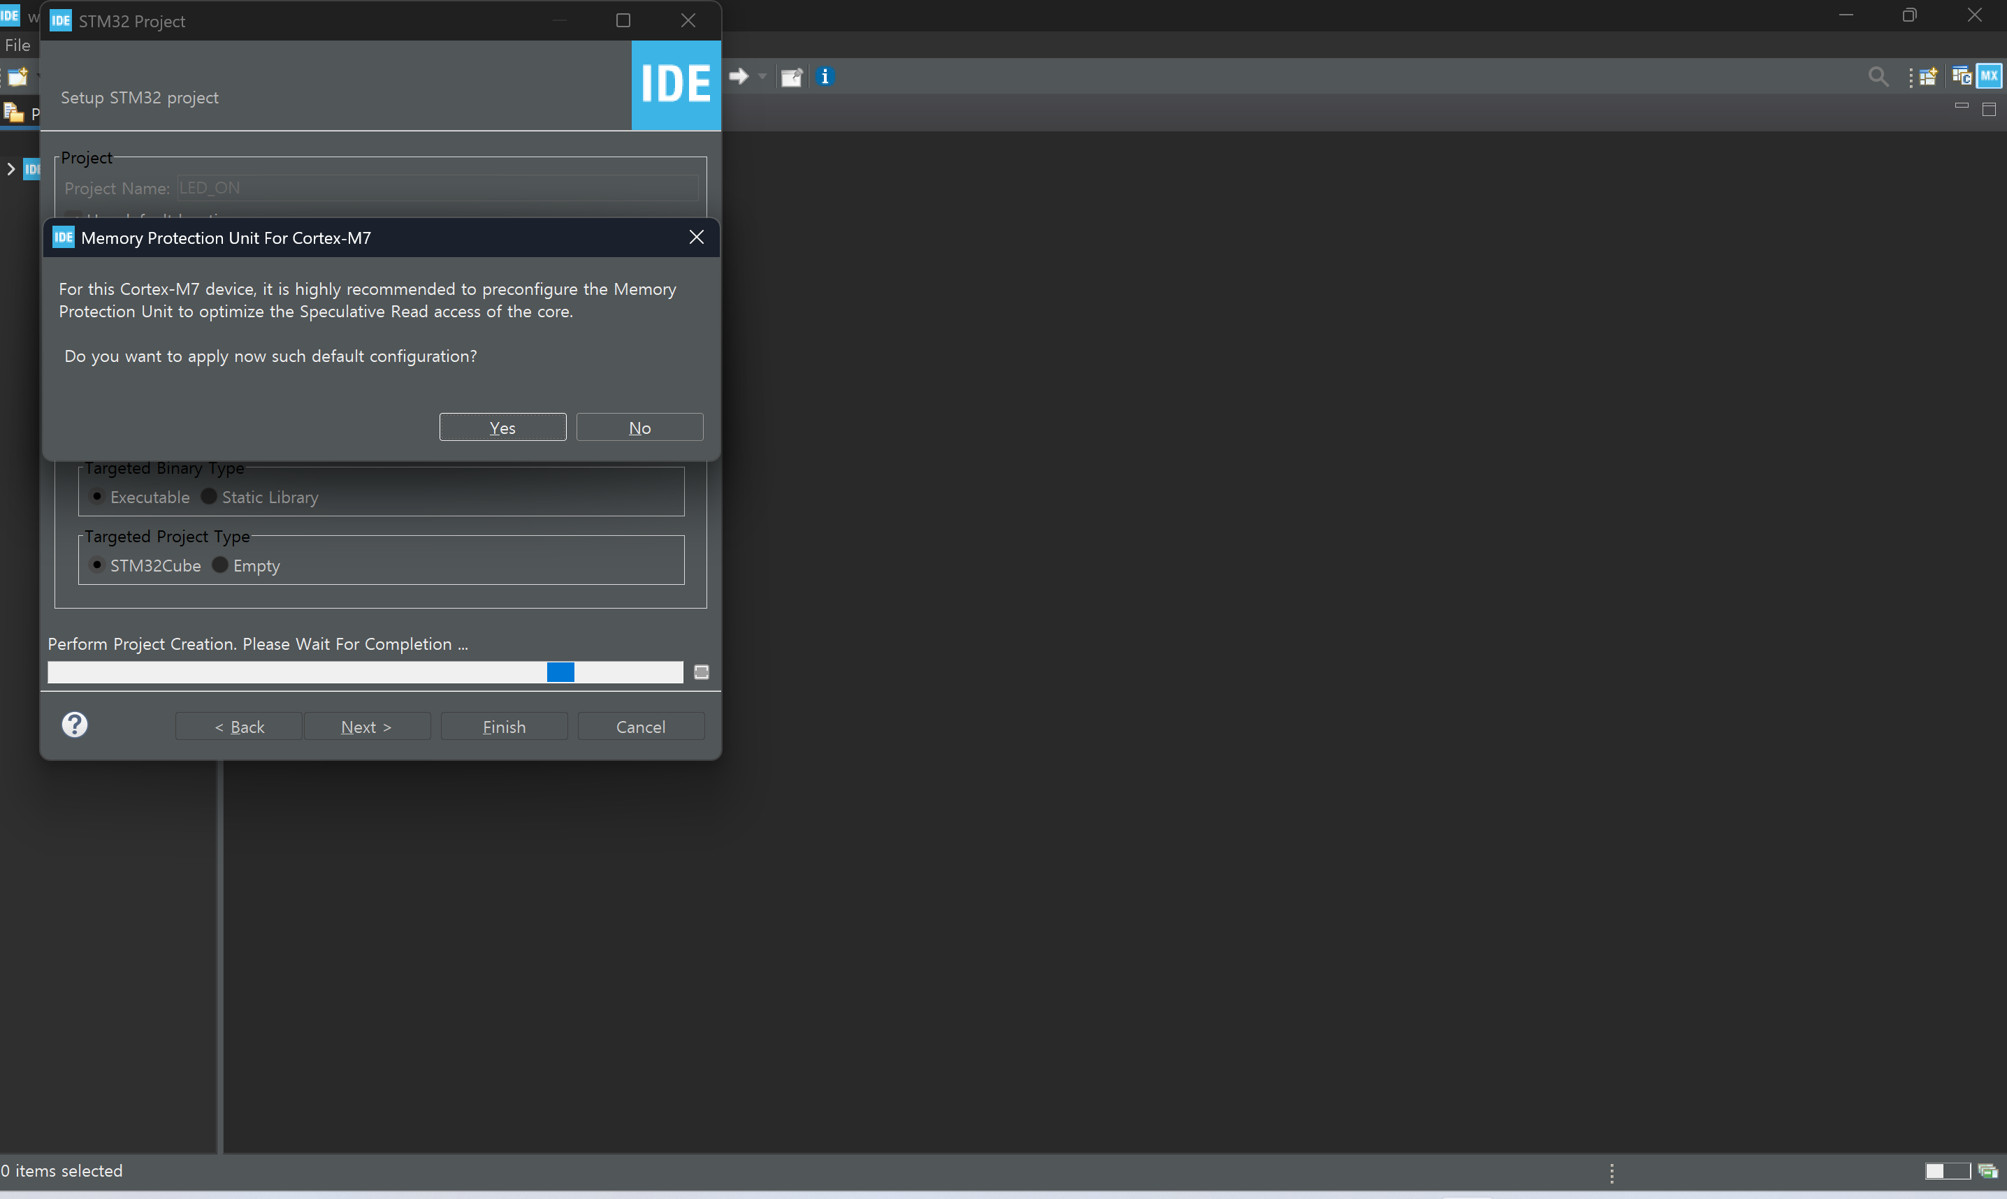
Task: Click the IDE icon in the Memory Protection dialog title
Action: pos(63,237)
